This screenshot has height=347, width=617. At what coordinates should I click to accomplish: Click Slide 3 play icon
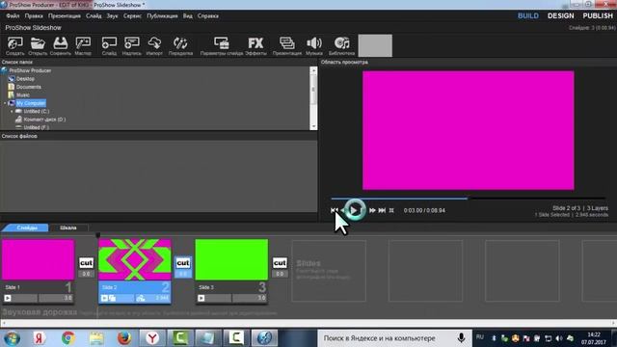coord(201,298)
